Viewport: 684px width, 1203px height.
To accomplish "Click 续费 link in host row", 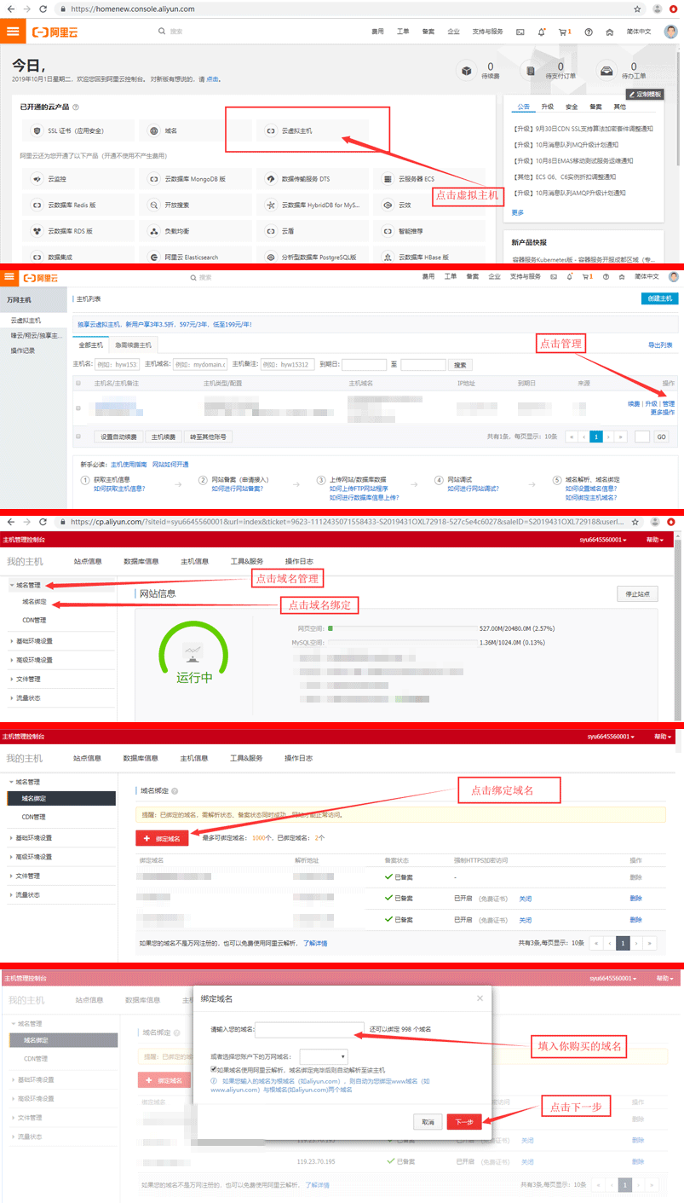I will (x=634, y=403).
